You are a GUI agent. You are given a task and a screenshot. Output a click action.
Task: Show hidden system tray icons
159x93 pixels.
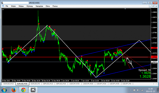pyautogui.click(x=131, y=90)
